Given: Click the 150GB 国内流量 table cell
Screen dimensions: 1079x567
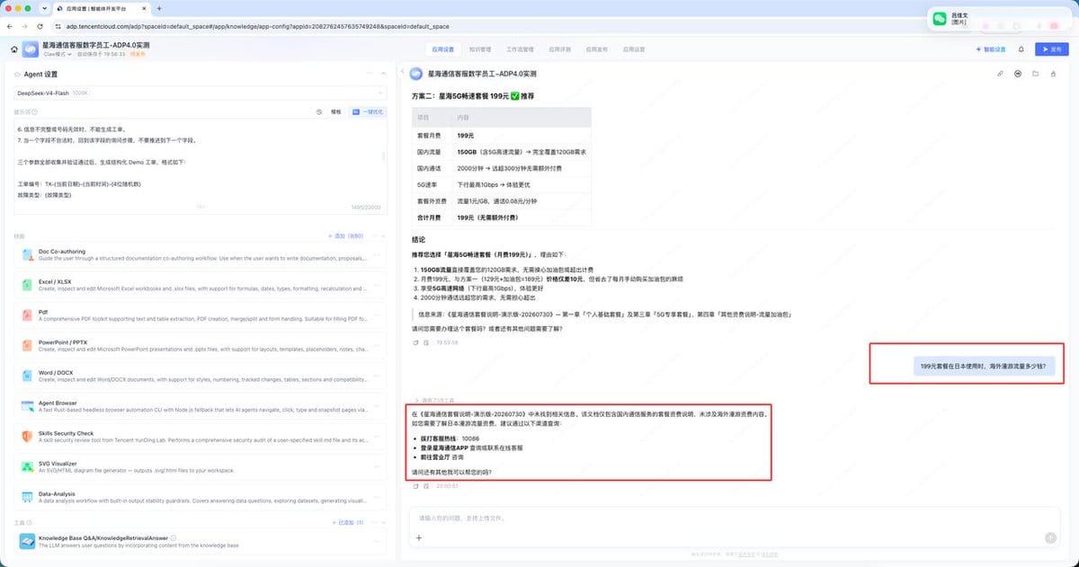Looking at the screenshot, I should coord(522,152).
